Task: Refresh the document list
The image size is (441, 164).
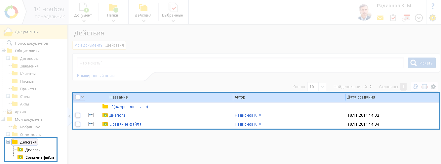Action: 415,87
